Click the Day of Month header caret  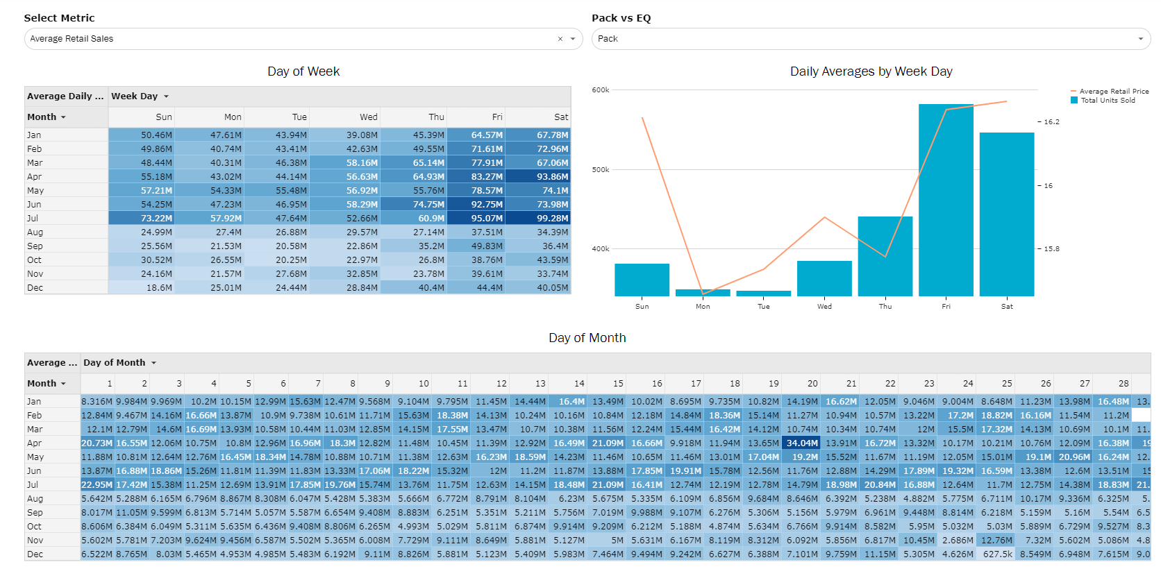coord(154,363)
